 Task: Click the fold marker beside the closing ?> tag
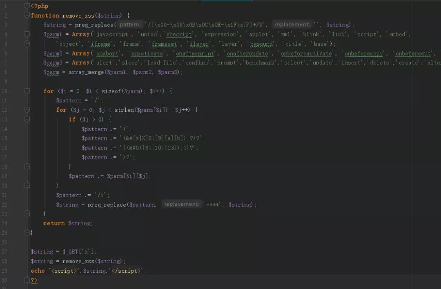point(27,280)
